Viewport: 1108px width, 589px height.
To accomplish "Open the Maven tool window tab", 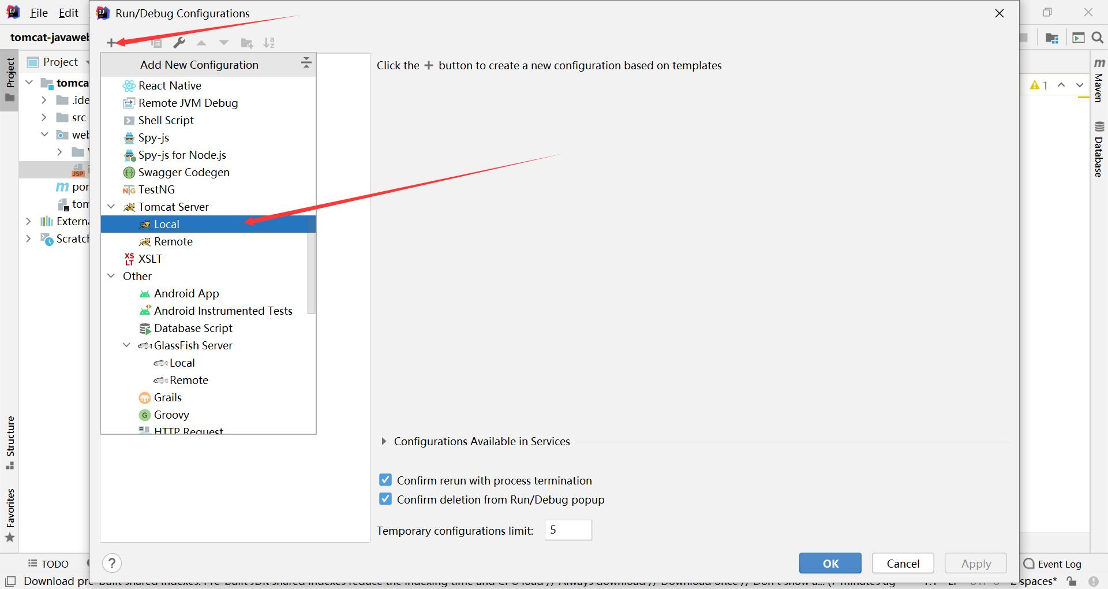I will click(1099, 80).
